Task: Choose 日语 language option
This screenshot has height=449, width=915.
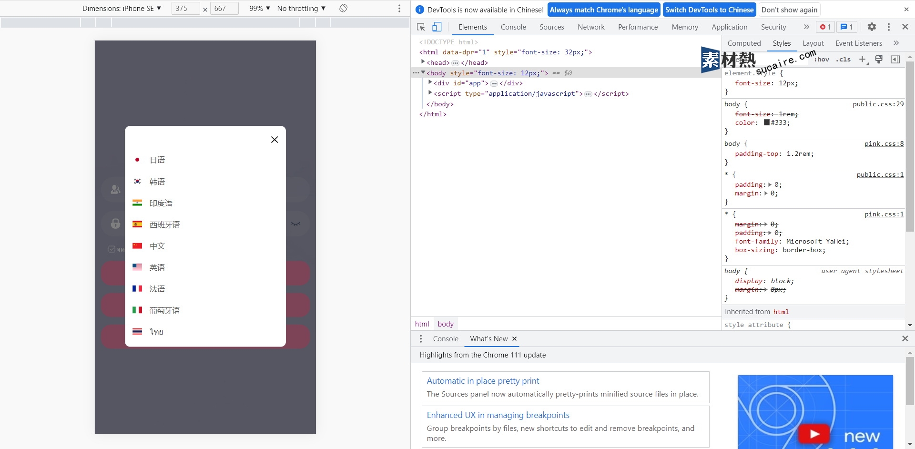Action: click(x=157, y=160)
